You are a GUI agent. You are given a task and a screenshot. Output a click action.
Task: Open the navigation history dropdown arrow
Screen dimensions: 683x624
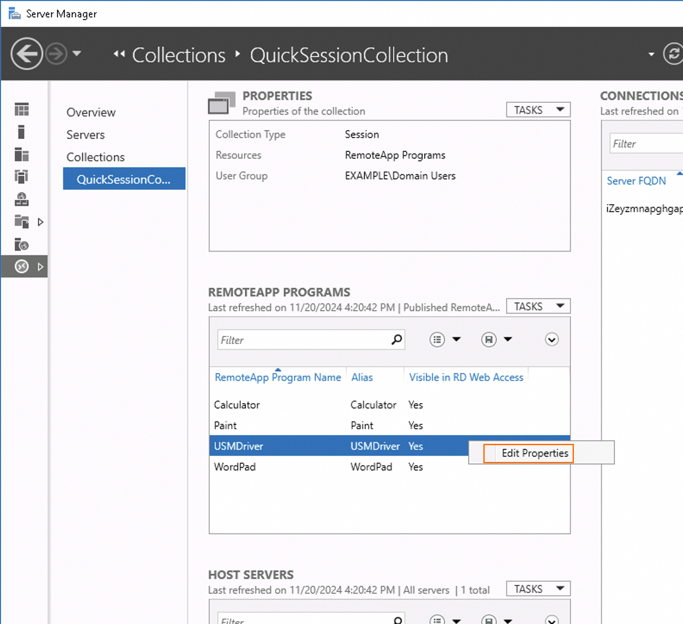(77, 54)
